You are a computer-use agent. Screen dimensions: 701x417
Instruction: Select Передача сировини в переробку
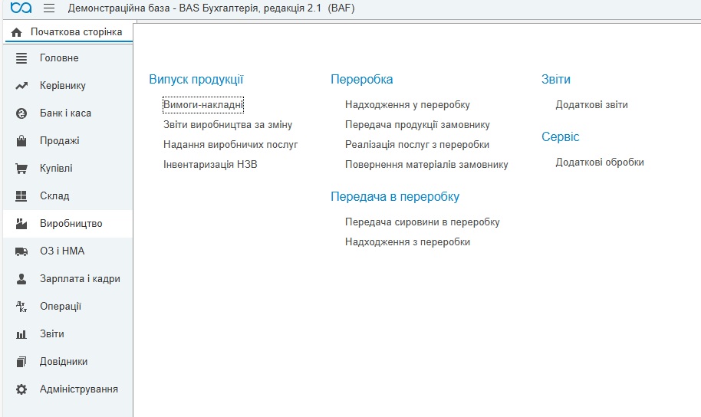point(422,222)
